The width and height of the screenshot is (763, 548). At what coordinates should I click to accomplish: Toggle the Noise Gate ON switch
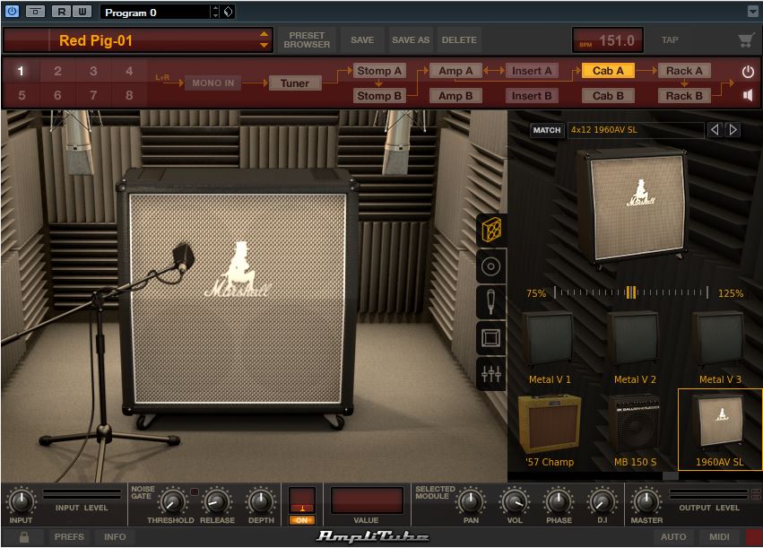point(301,520)
